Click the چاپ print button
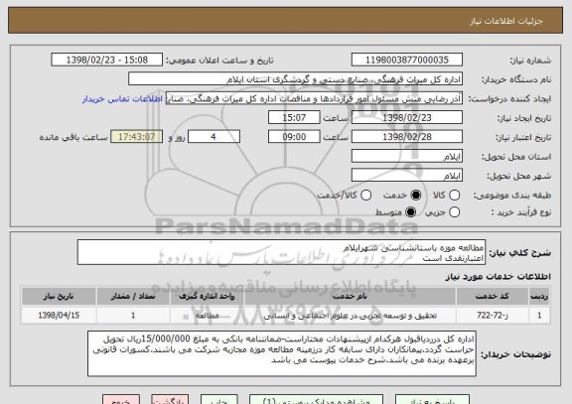The width and height of the screenshot is (572, 404). pos(218,400)
